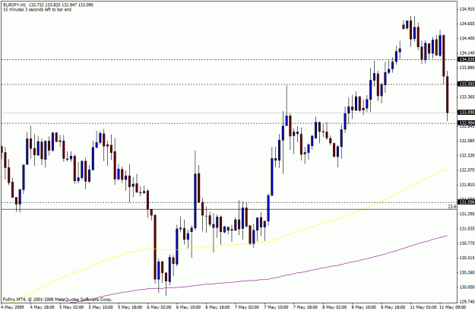Image resolution: width=475 pixels, height=311 pixels.
Task: Click the final long red candle at chart's right edge
Action: (447, 94)
